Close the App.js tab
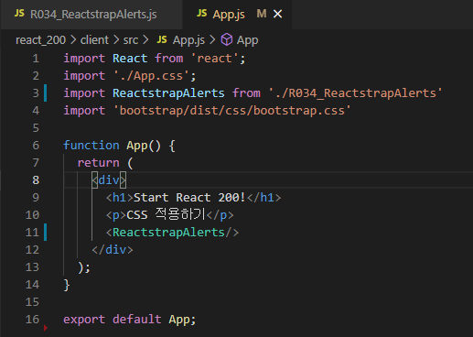 coord(277,14)
